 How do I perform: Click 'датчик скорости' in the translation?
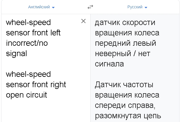(x=125, y=22)
